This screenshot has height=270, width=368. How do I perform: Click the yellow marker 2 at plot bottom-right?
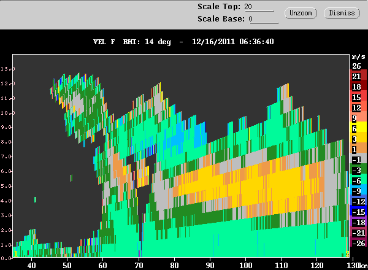pyautogui.click(x=347, y=254)
